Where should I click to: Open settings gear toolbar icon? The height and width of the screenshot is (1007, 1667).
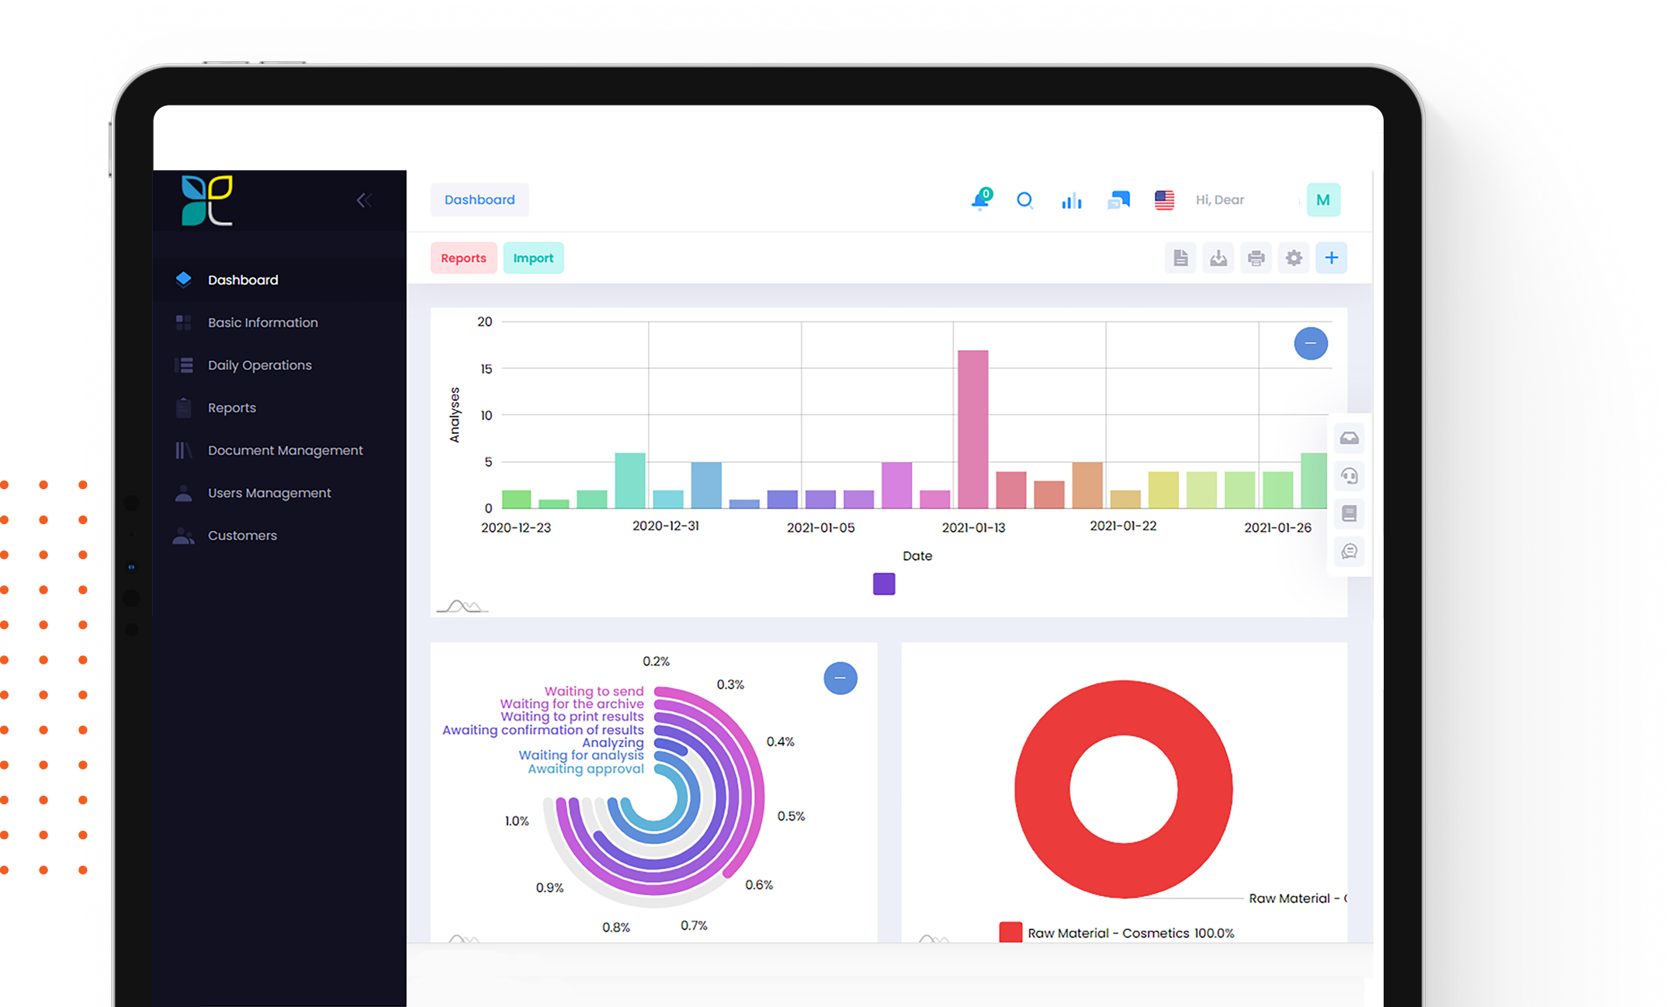pyautogui.click(x=1294, y=258)
